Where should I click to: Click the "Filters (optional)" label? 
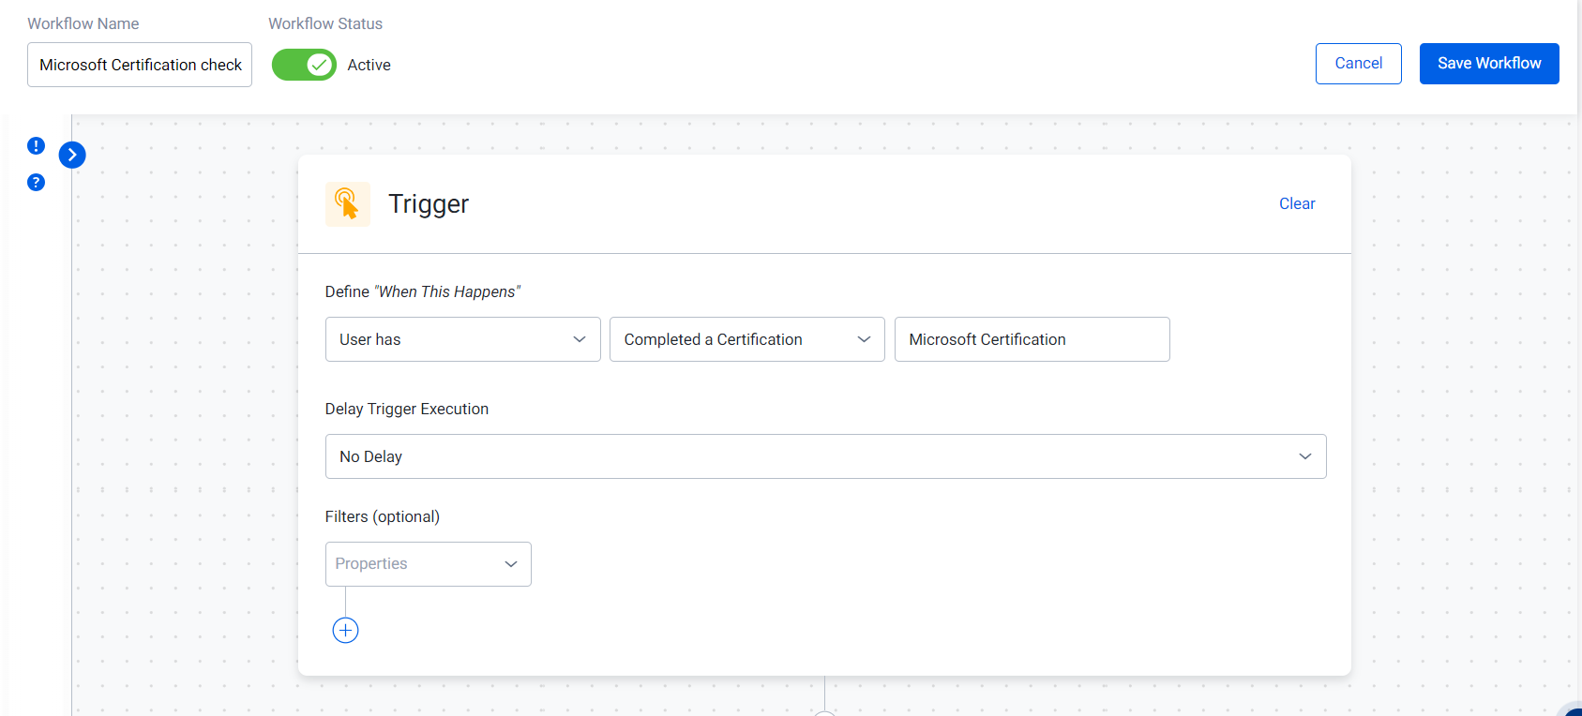click(x=383, y=516)
